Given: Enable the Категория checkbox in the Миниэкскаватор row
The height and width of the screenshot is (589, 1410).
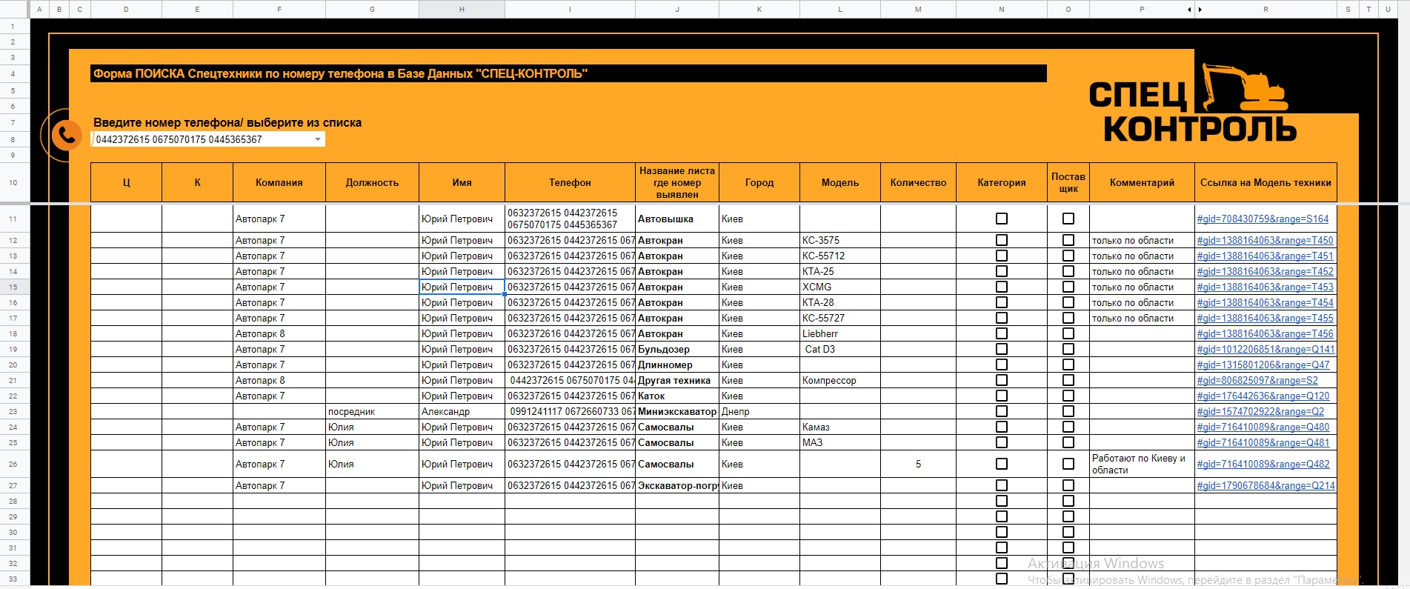Looking at the screenshot, I should [1002, 411].
